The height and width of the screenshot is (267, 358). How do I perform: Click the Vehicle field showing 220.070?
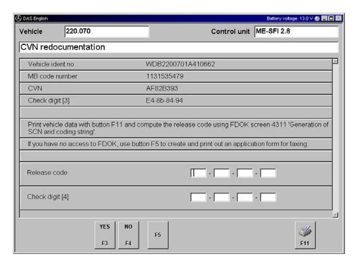tap(106, 32)
